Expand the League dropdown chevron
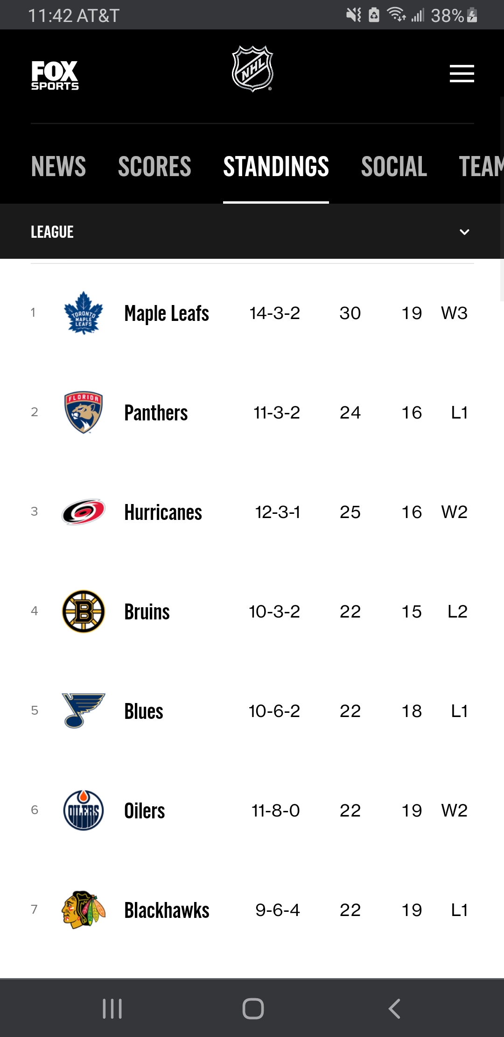504x1037 pixels. (464, 232)
